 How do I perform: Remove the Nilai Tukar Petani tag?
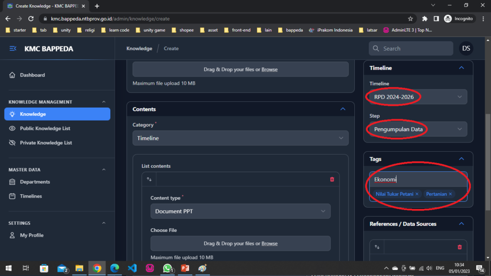tap(417, 194)
